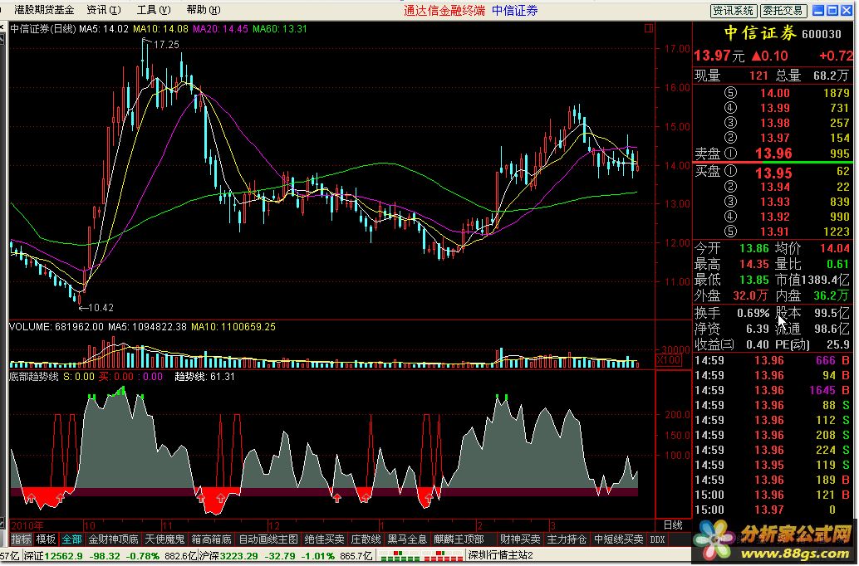Switch to 天使魔鬼 indicator
This screenshot has width=859, height=566.
(x=164, y=539)
